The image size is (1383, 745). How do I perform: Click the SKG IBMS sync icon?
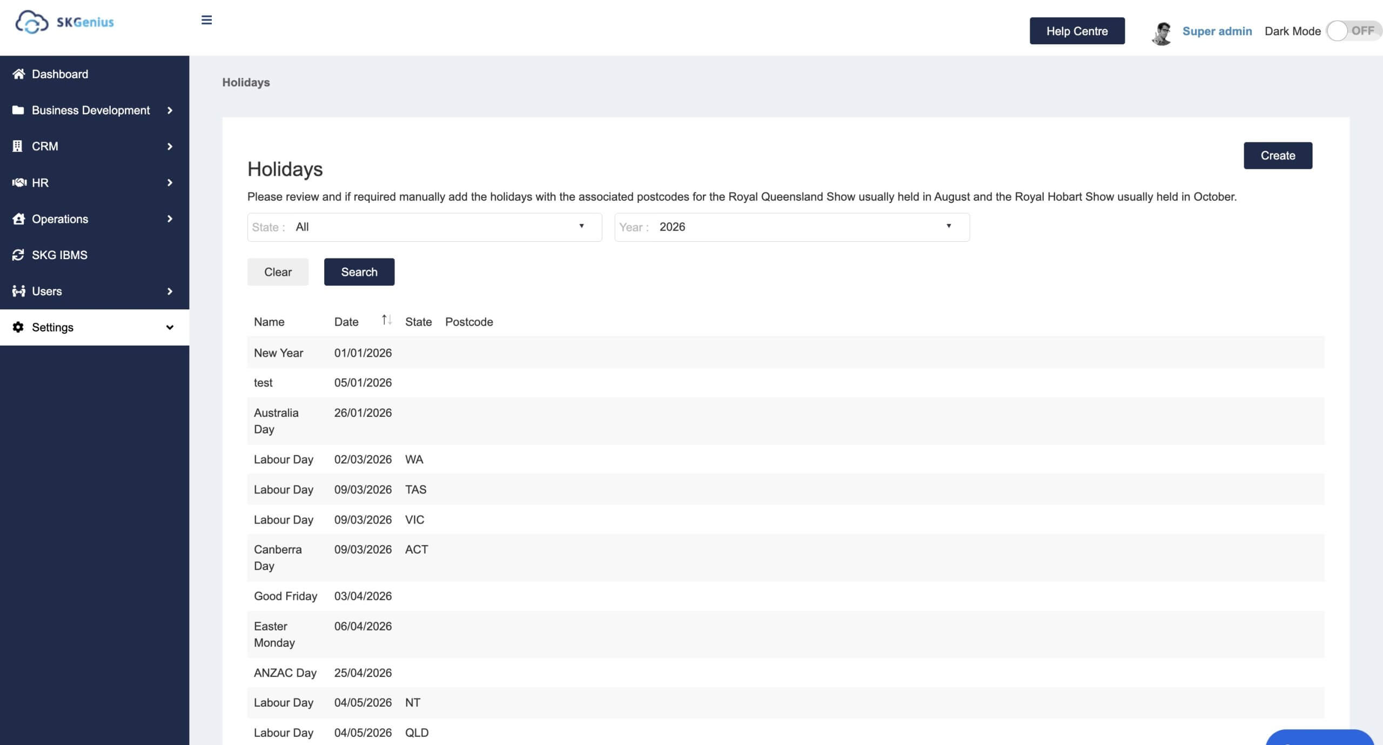coord(18,255)
